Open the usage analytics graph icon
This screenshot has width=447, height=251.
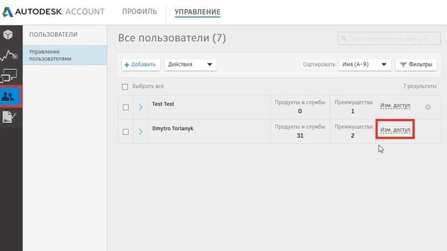(x=9, y=55)
